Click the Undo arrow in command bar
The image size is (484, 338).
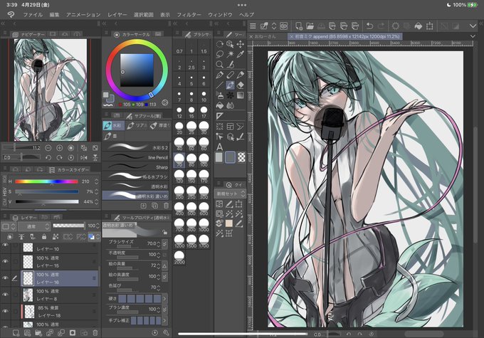click(369, 26)
